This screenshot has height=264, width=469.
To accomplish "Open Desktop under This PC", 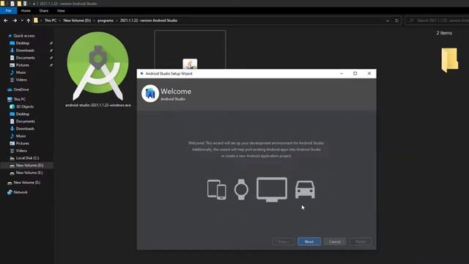I will 23,114.
